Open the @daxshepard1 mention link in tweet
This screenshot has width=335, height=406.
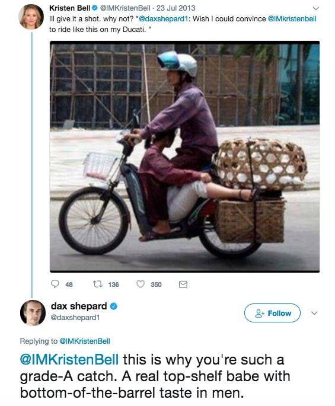pyautogui.click(x=163, y=19)
